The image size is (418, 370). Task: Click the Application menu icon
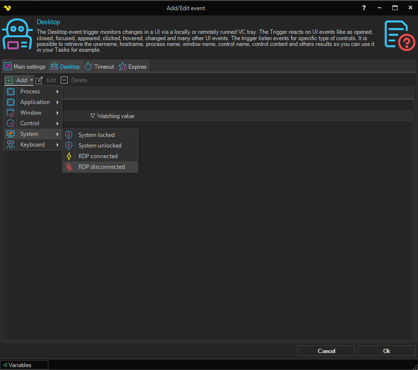pos(11,102)
